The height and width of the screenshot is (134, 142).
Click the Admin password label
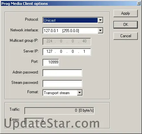pos(26,72)
